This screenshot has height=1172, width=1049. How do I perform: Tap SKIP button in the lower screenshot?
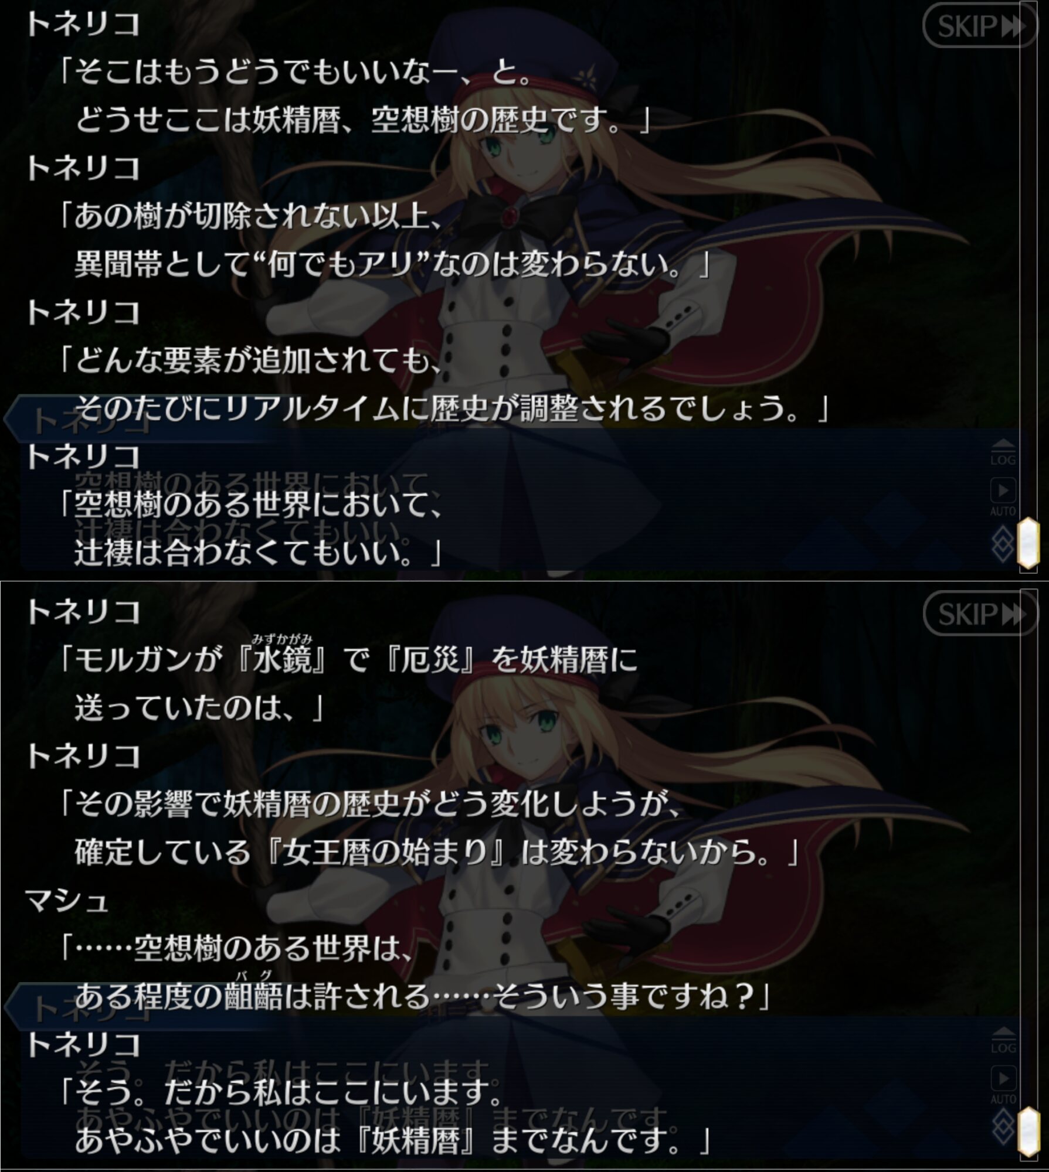point(980,614)
